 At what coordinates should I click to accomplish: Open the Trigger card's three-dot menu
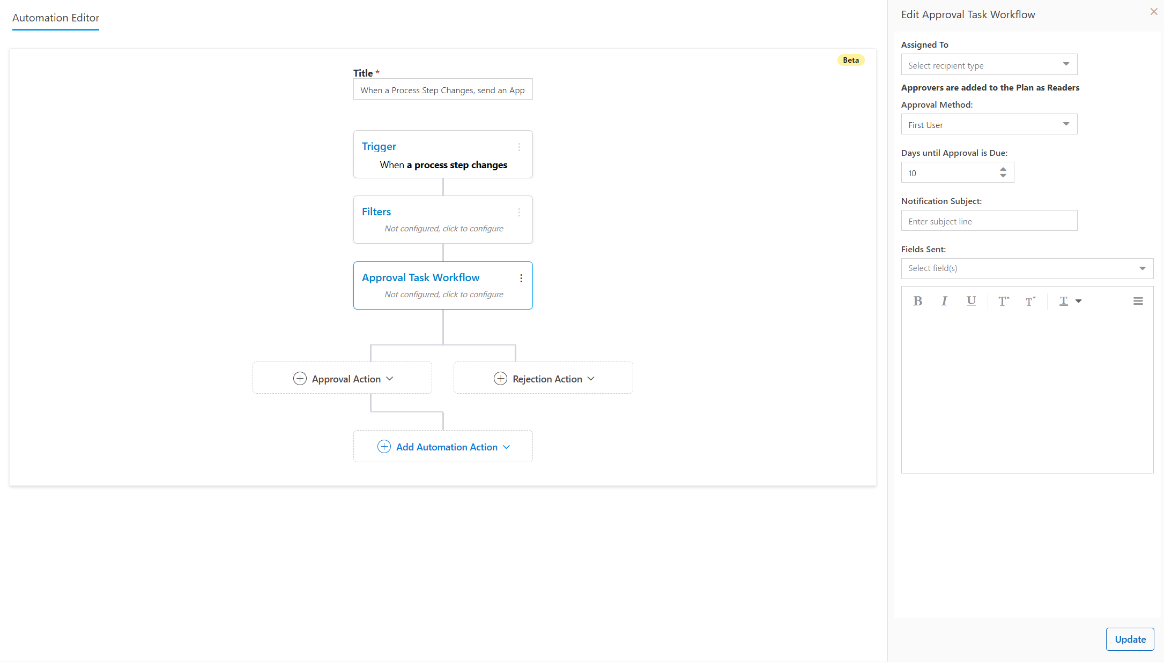[x=519, y=147]
